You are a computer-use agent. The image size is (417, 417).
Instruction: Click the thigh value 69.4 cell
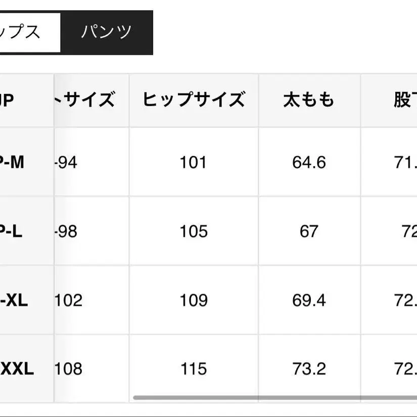pos(309,300)
